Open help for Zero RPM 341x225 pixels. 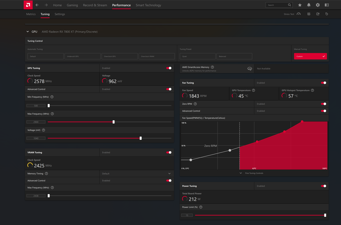[x=195, y=104]
